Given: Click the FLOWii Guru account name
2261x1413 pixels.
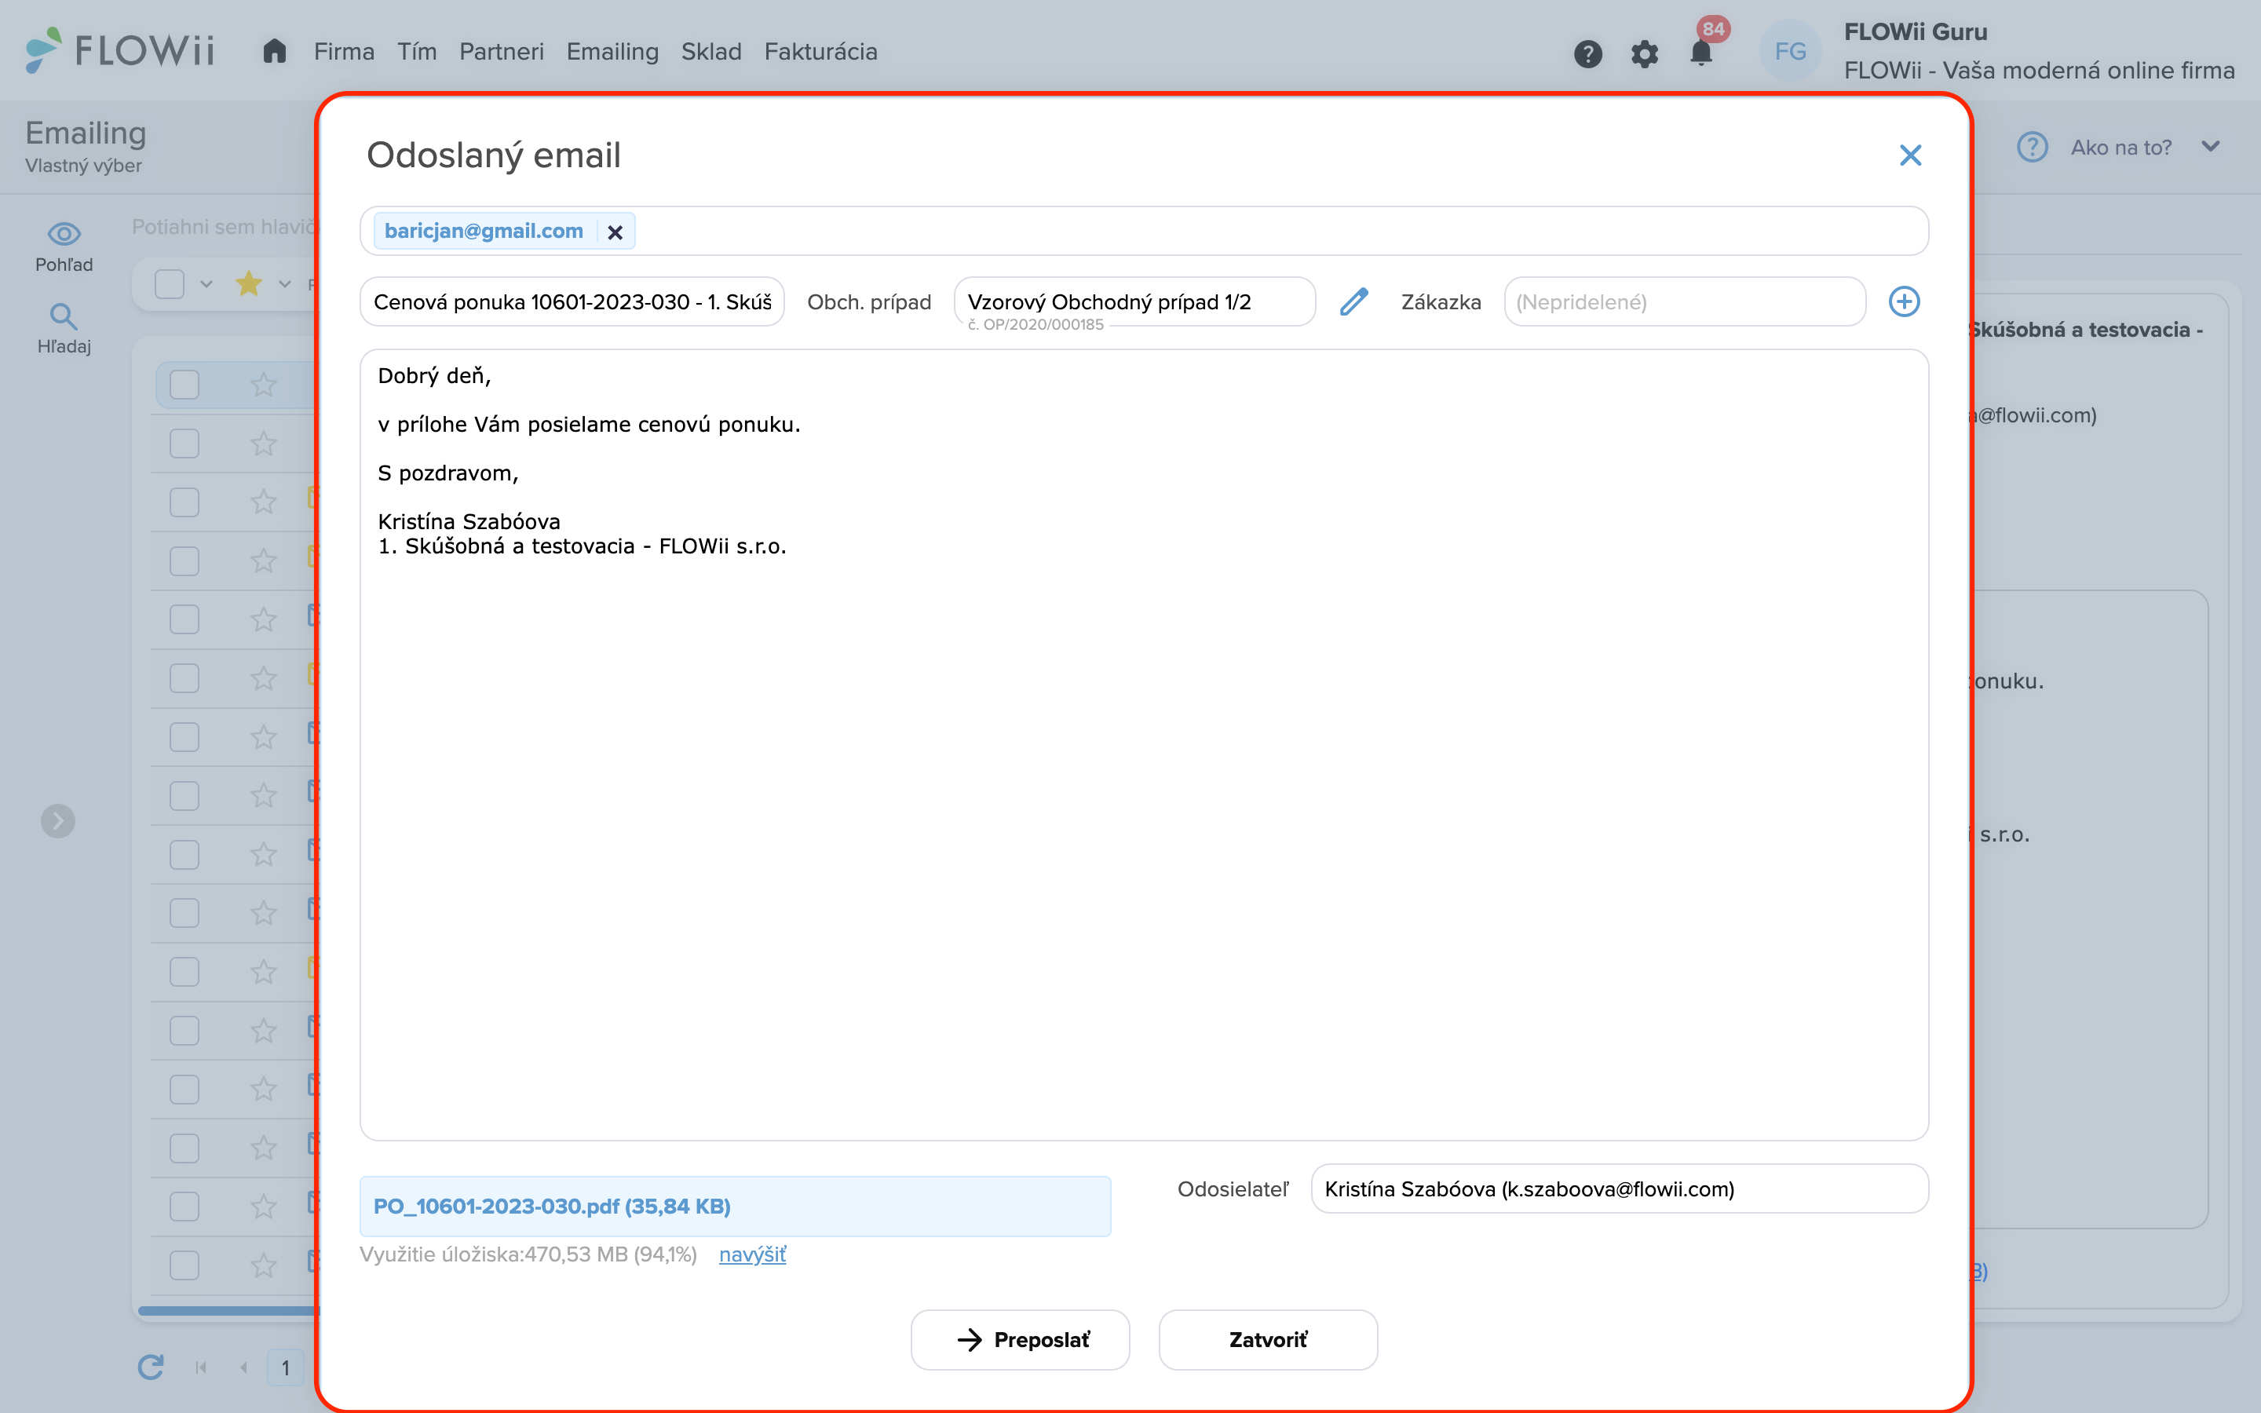Looking at the screenshot, I should click(1916, 31).
